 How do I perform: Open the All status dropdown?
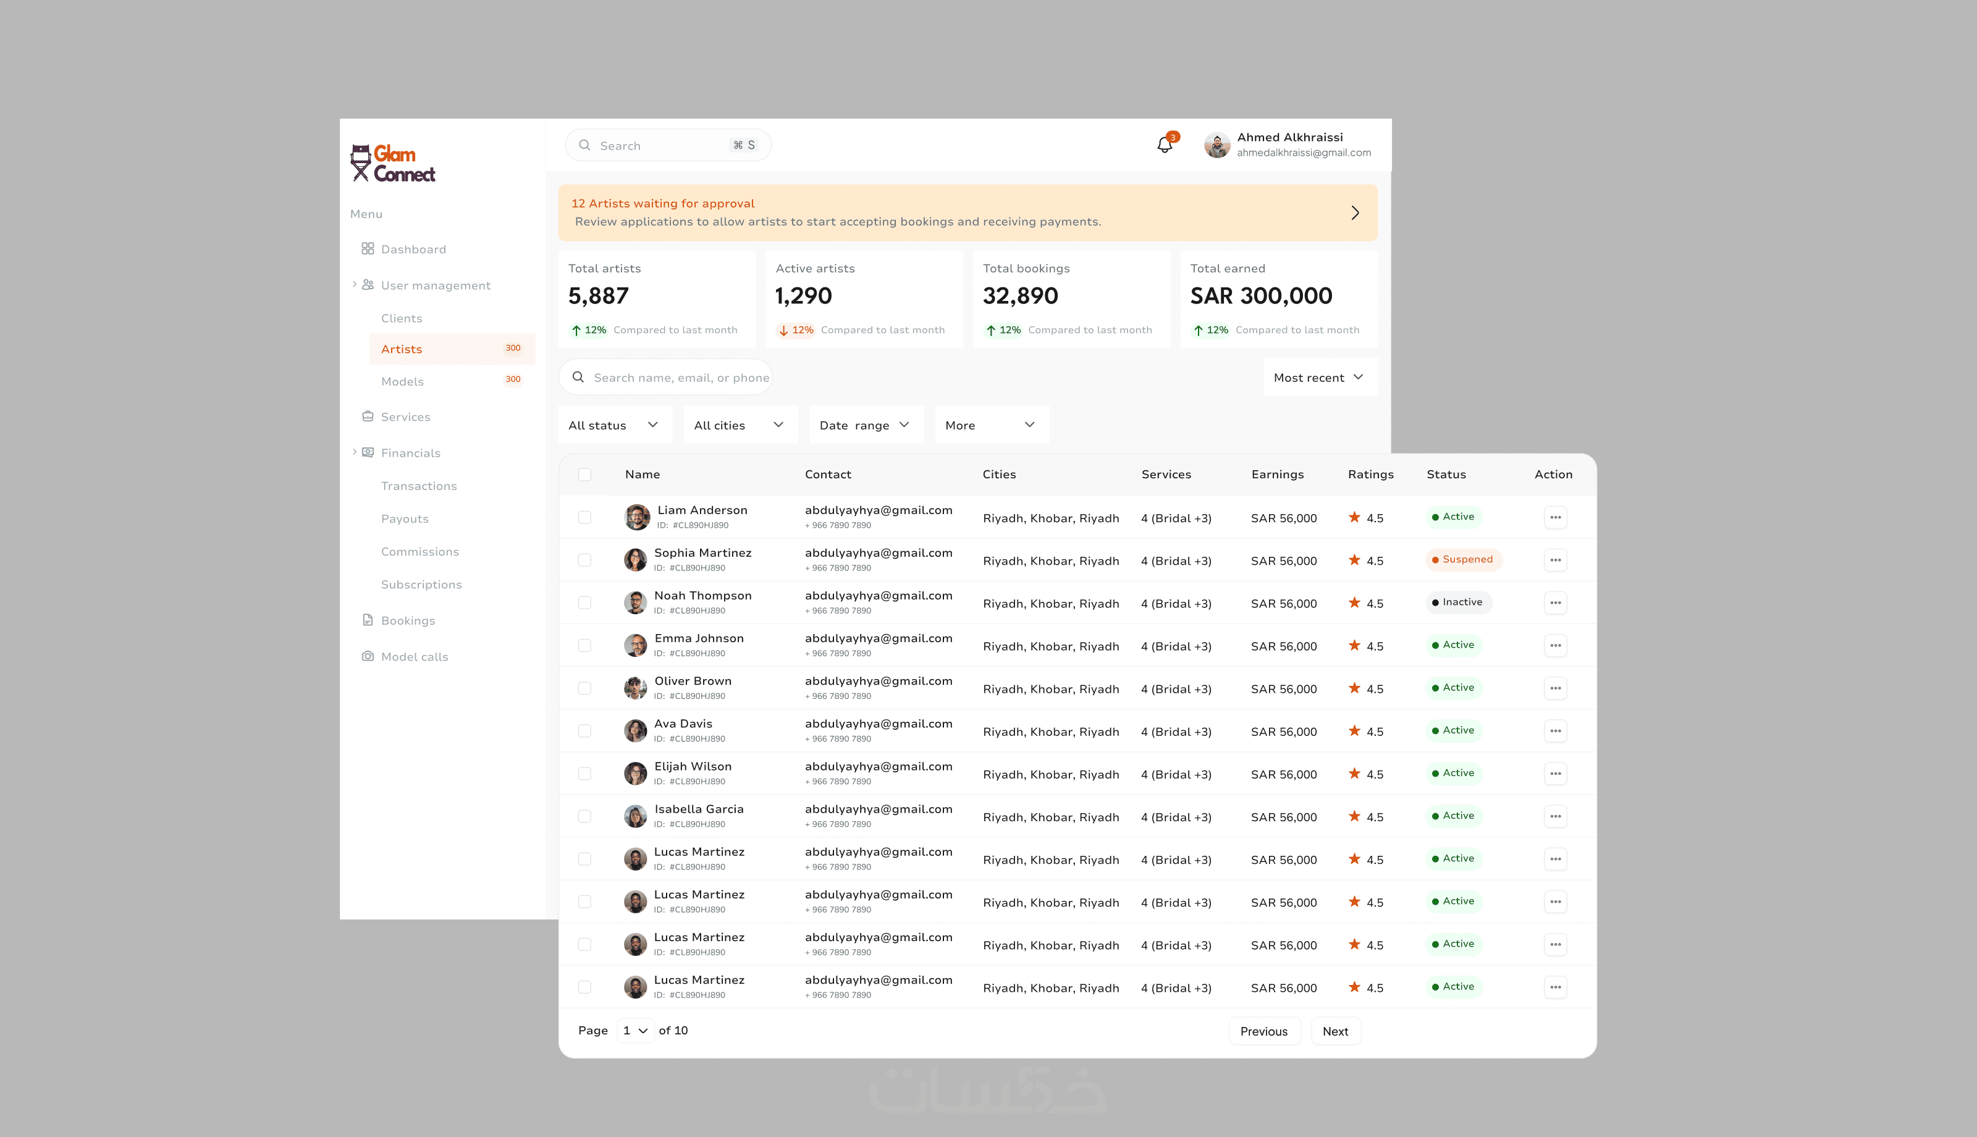click(614, 425)
